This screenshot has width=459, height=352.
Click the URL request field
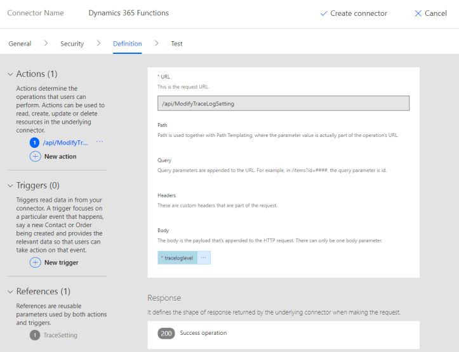283,103
